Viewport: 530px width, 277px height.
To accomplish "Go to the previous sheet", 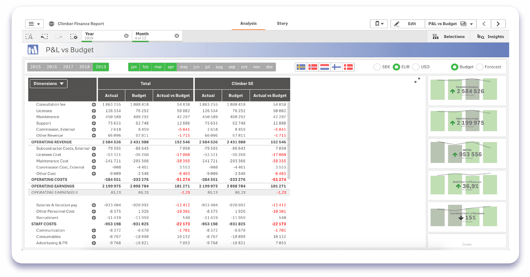I will 484,24.
